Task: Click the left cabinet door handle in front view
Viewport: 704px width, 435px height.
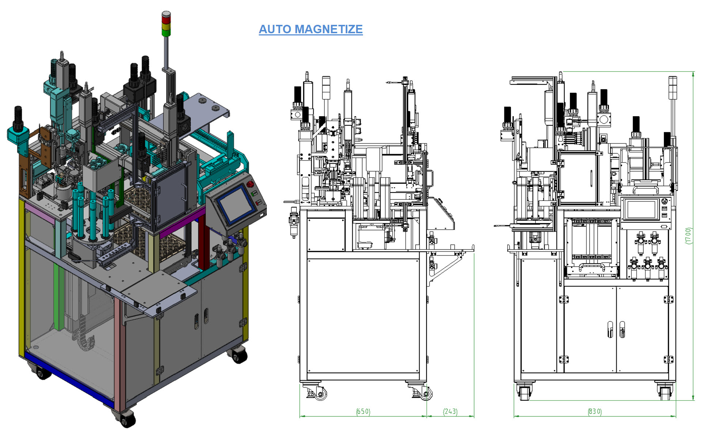Action: point(610,329)
